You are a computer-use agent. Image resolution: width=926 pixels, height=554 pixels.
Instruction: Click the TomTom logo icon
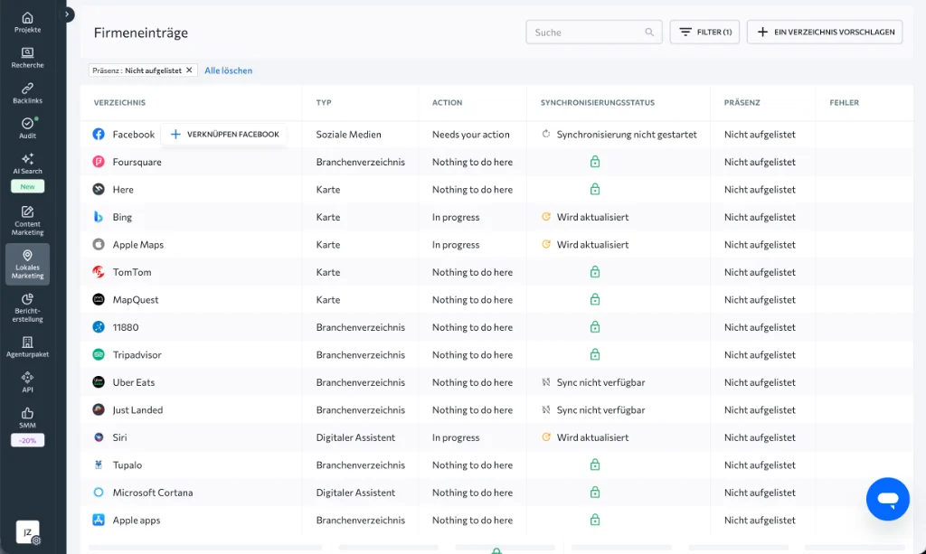99,272
